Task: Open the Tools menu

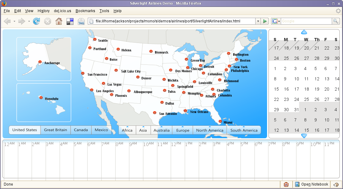Action: point(104,11)
